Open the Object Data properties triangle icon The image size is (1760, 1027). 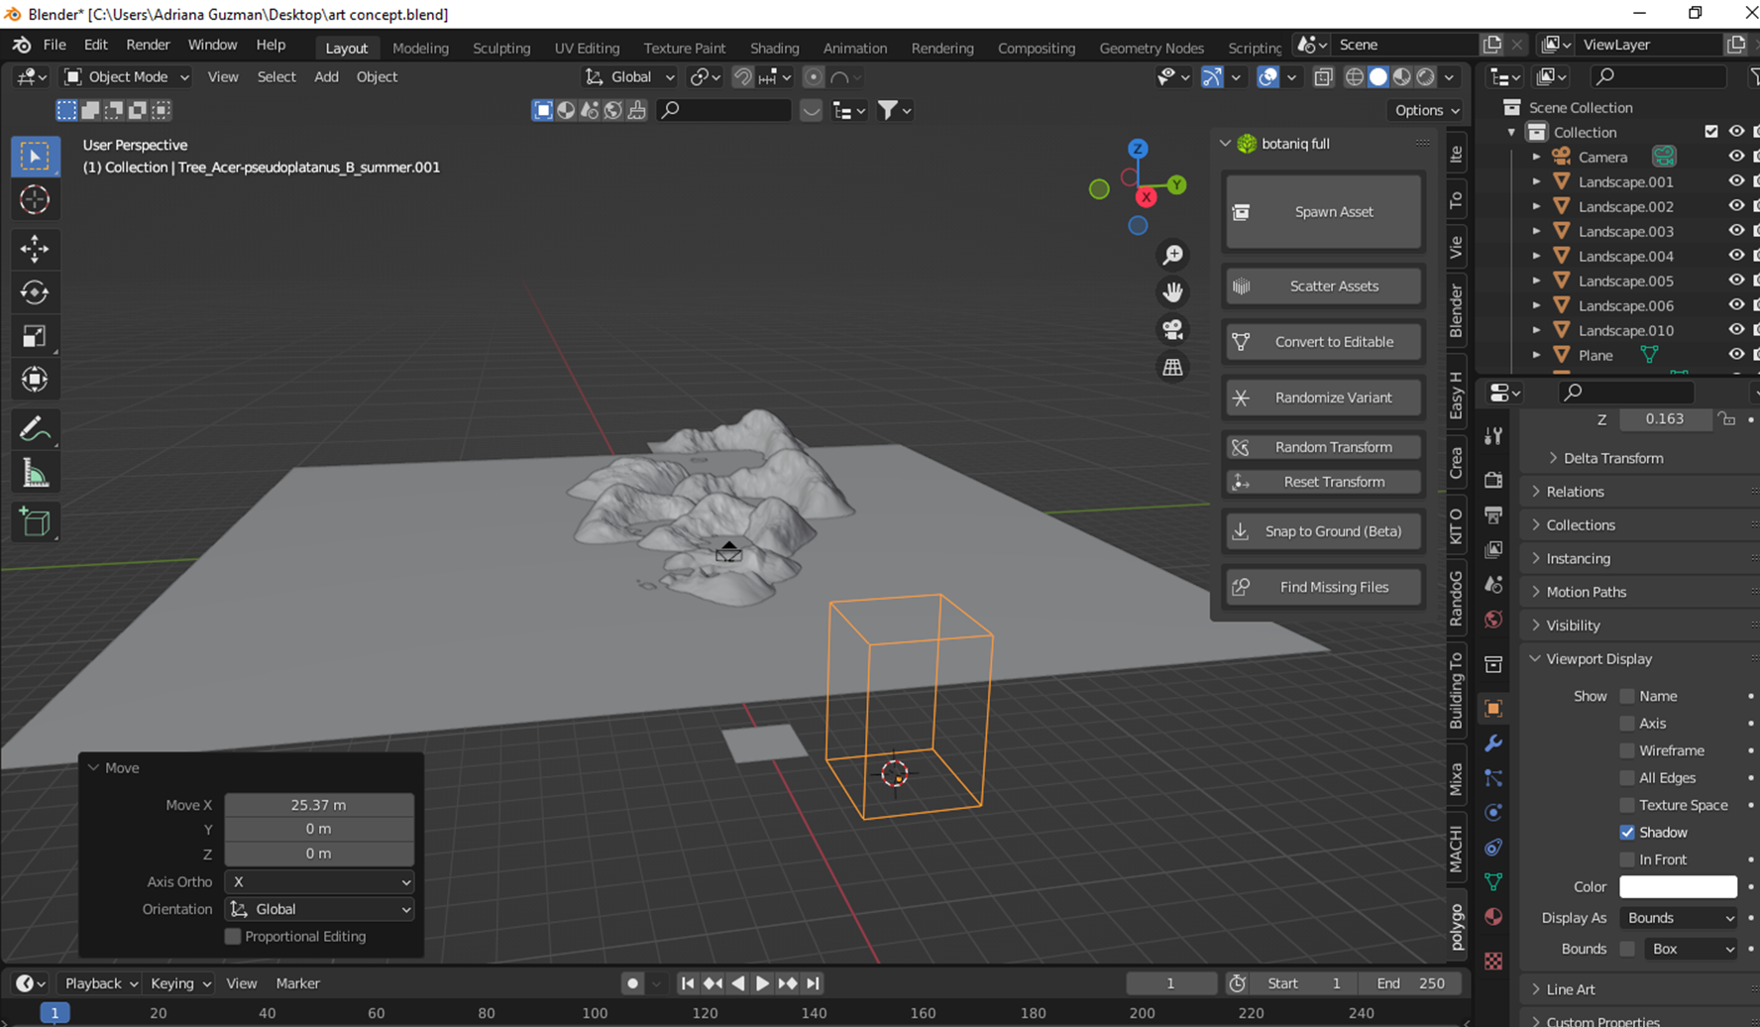[1493, 881]
